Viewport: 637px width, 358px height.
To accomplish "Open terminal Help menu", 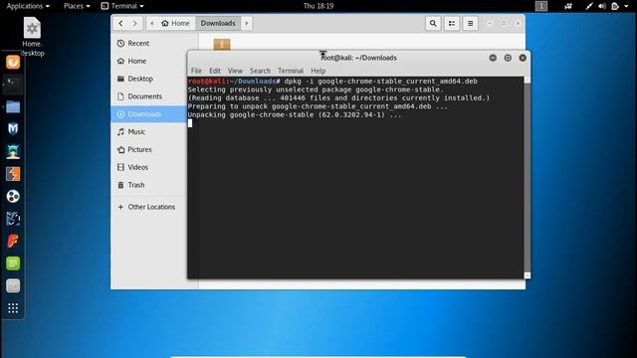I will click(318, 71).
